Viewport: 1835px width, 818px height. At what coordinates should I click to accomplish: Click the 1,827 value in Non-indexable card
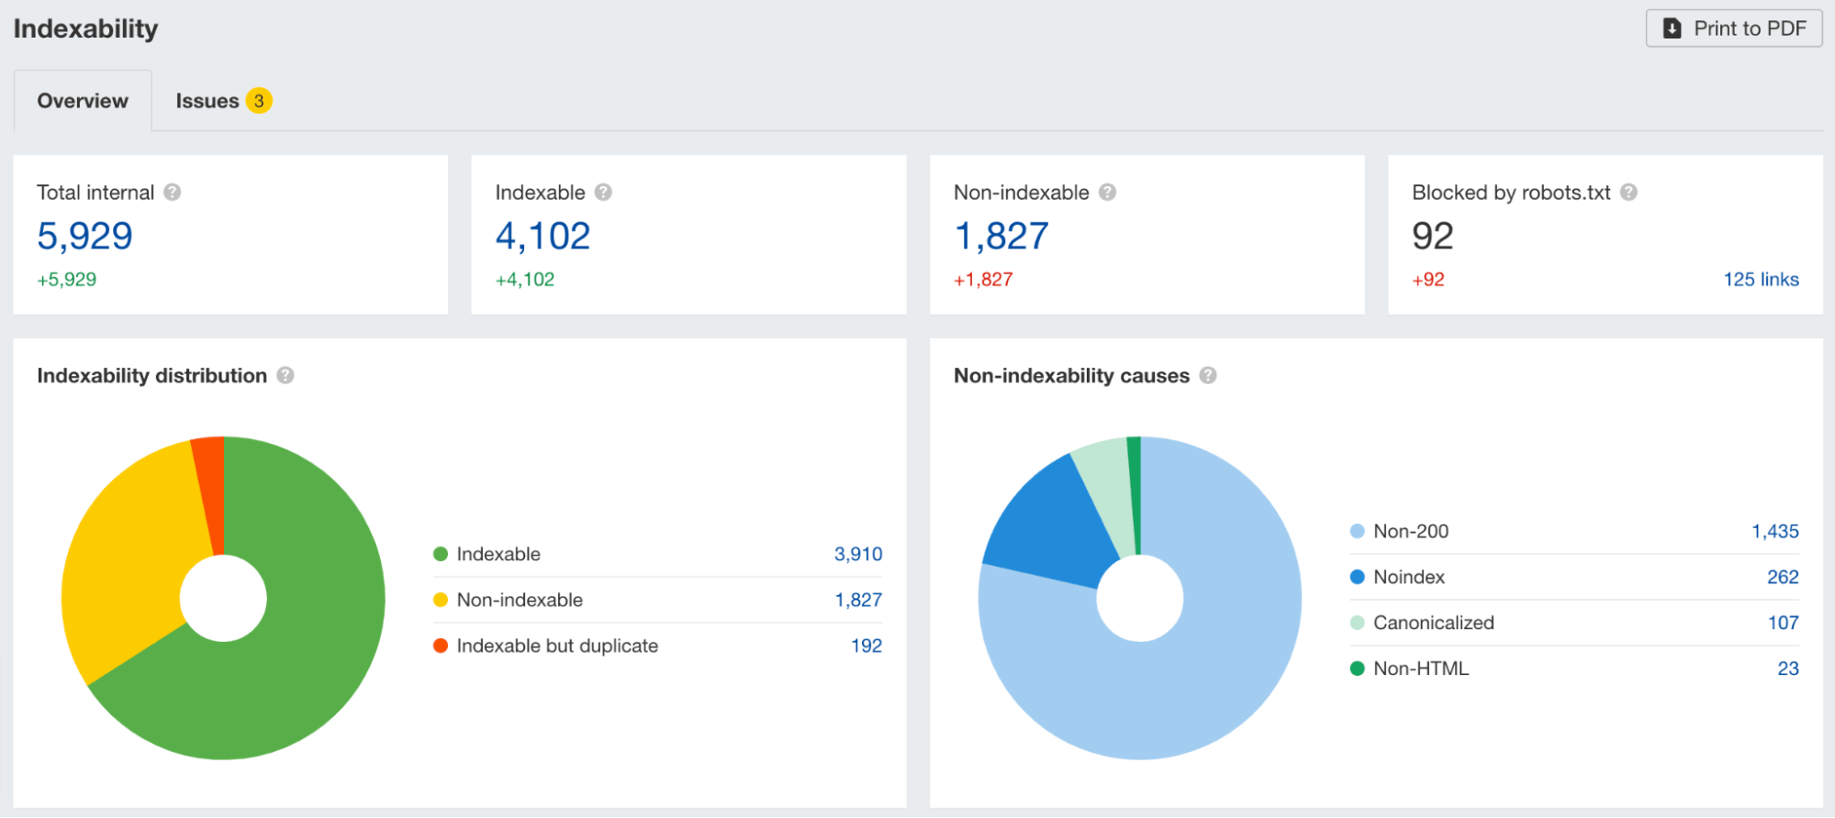coord(1001,237)
